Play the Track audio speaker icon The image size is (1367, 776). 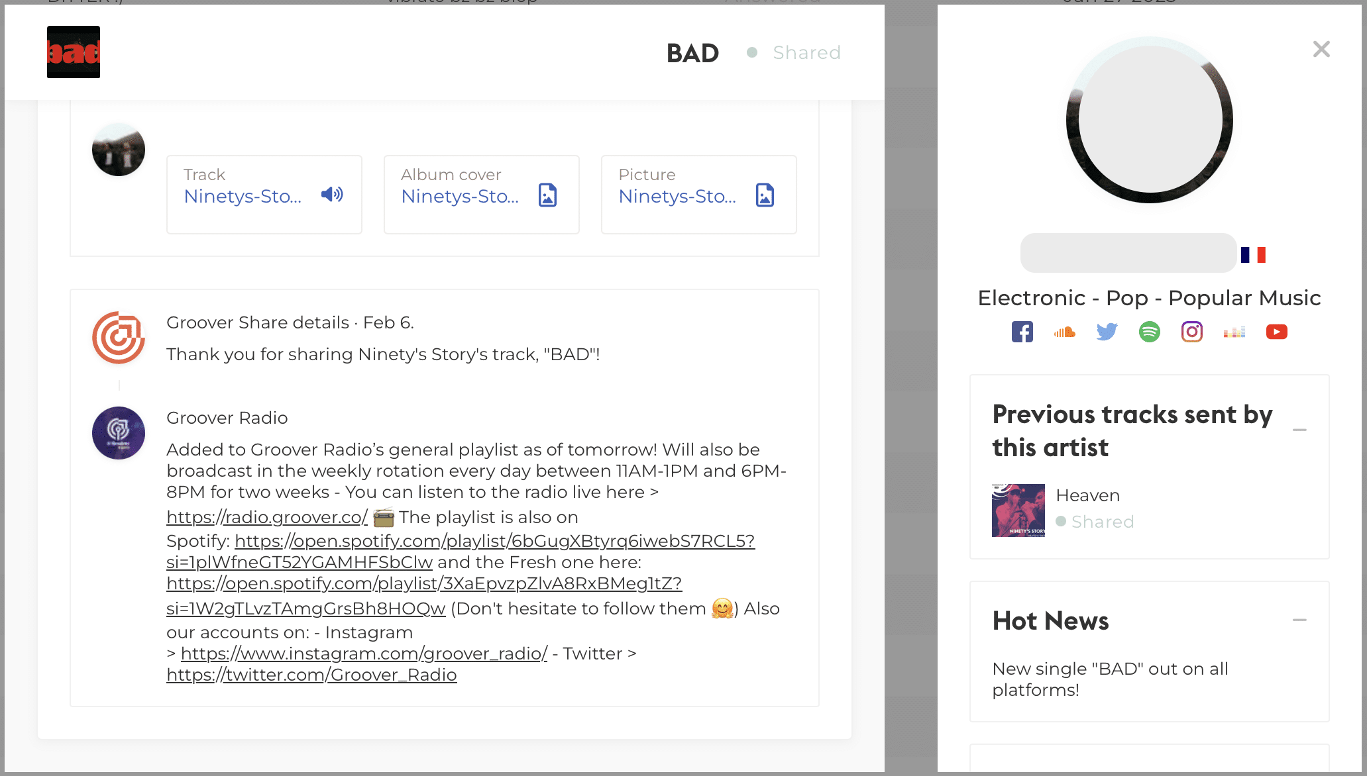point(332,195)
